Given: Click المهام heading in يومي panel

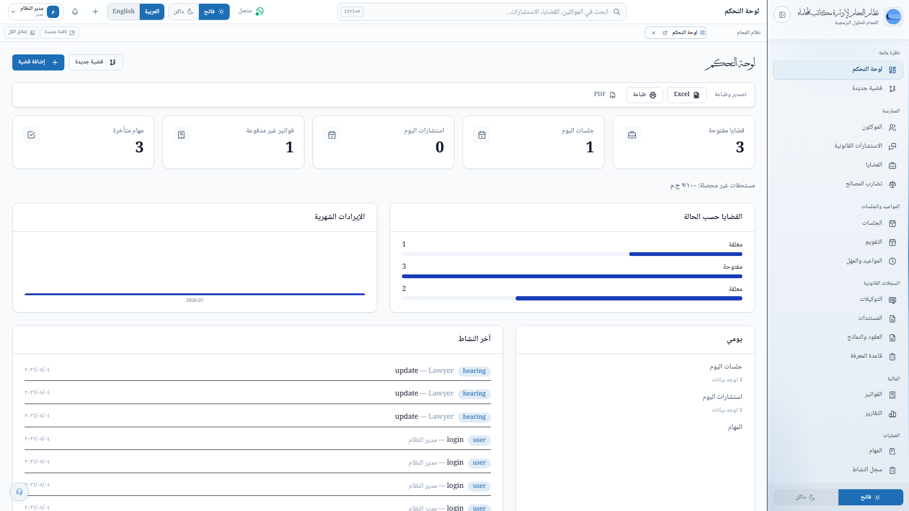Looking at the screenshot, I should [x=735, y=427].
